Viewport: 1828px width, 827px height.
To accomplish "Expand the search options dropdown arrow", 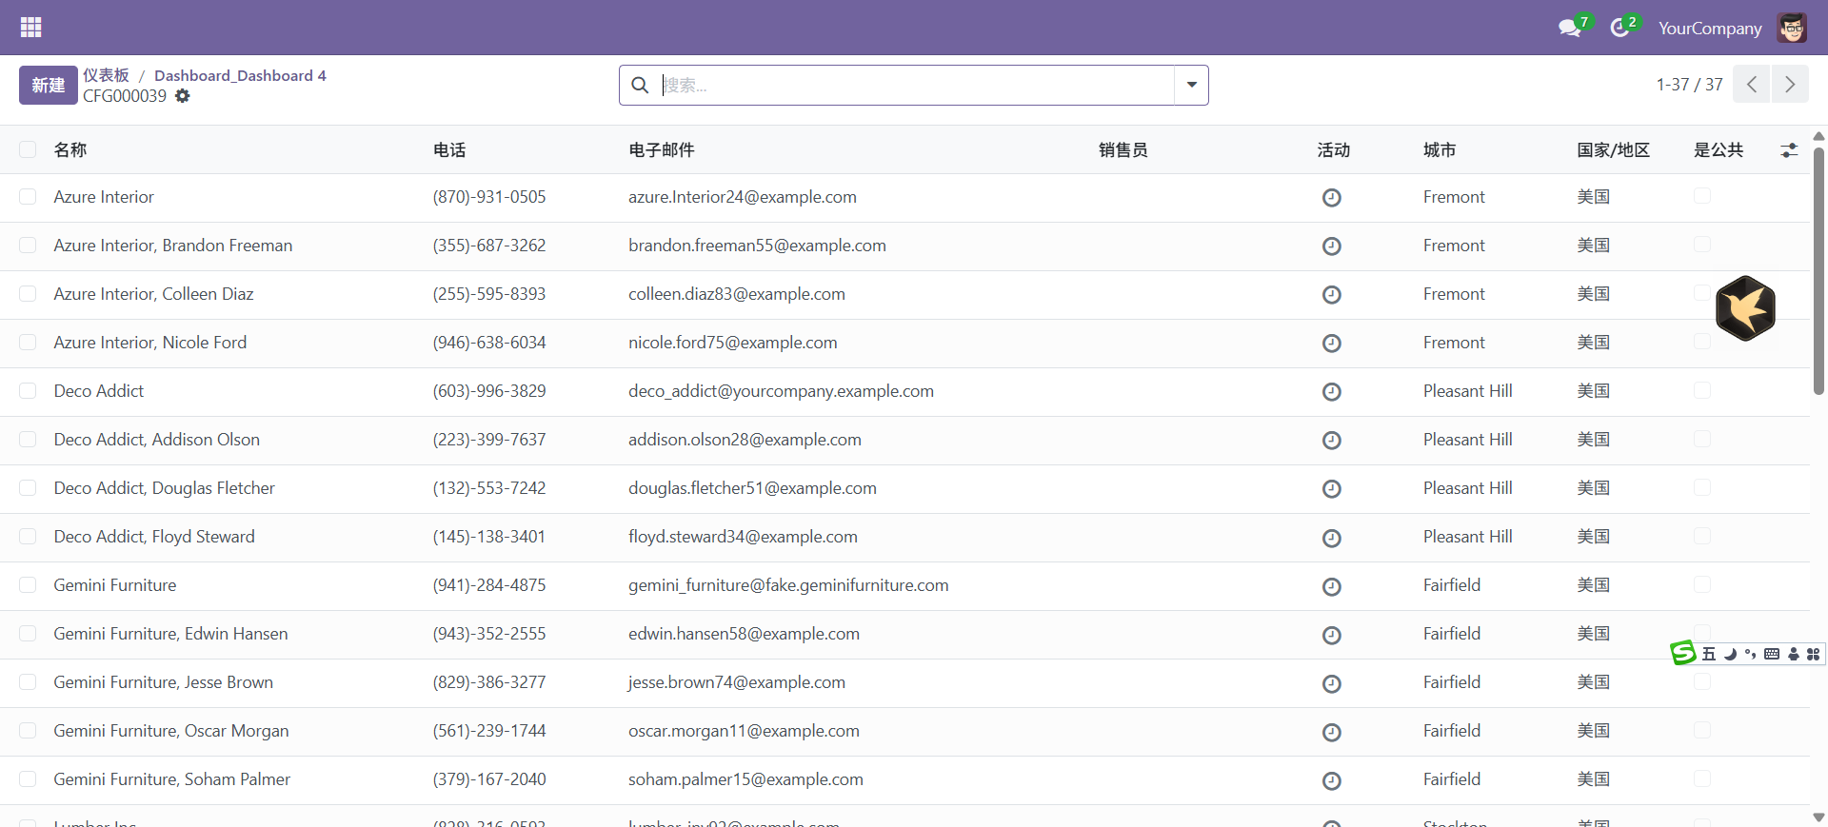I will pyautogui.click(x=1191, y=86).
